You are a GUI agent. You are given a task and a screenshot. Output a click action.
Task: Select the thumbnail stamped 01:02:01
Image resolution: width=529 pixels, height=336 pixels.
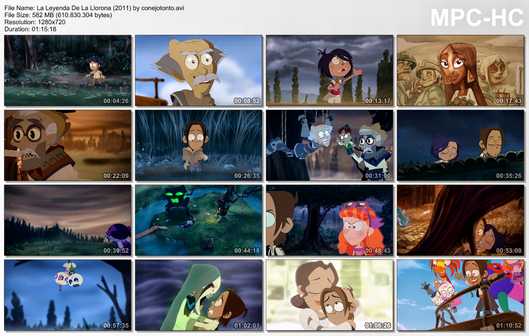point(198,295)
